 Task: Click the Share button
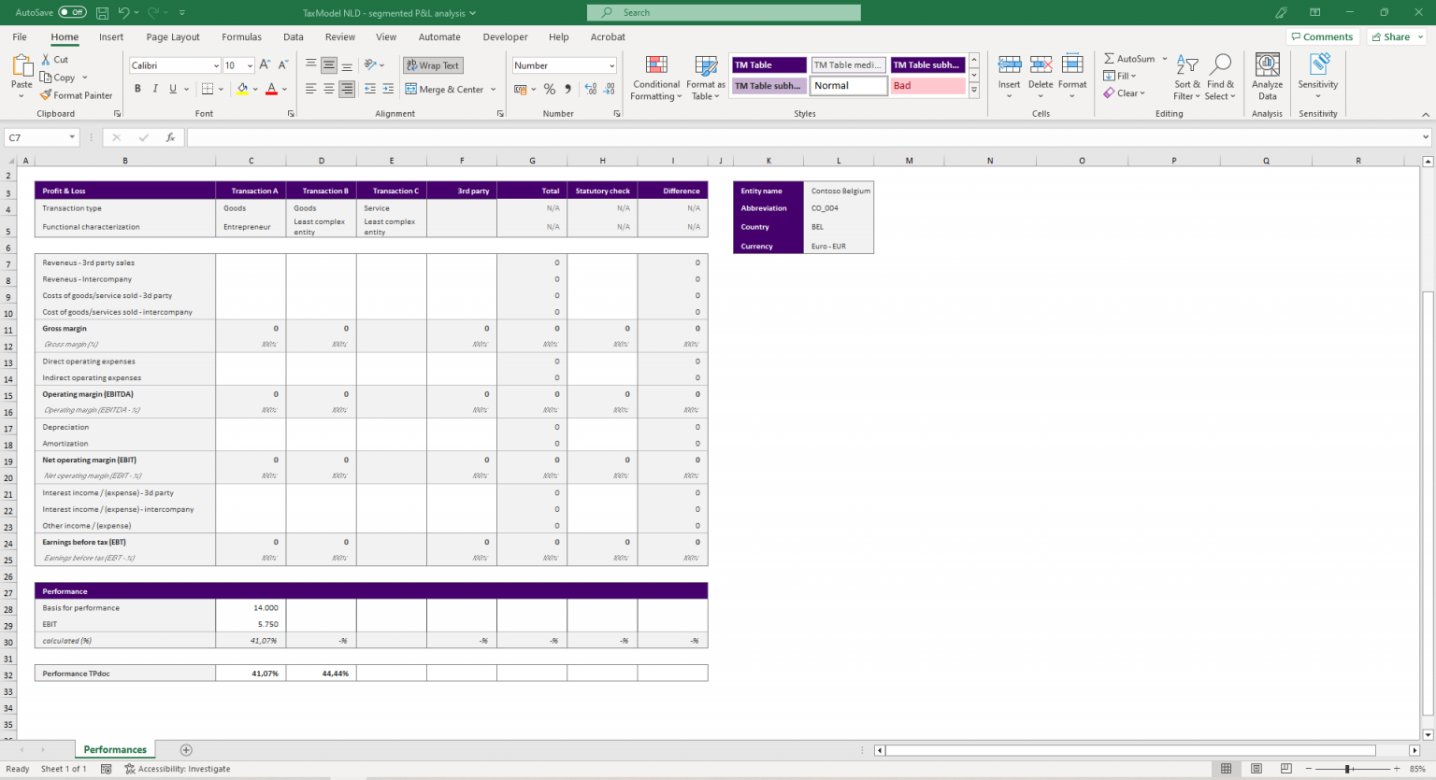pos(1393,36)
